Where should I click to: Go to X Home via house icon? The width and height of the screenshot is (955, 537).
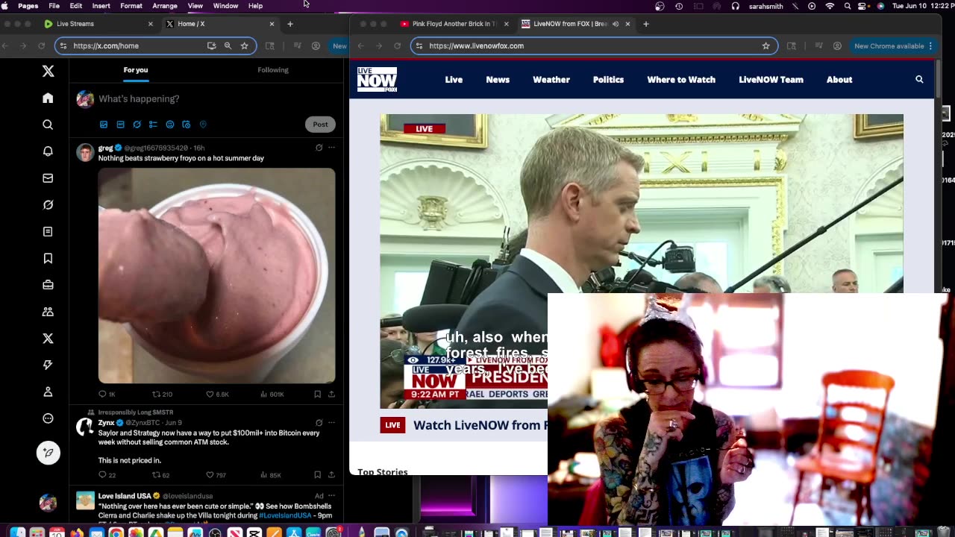click(48, 98)
